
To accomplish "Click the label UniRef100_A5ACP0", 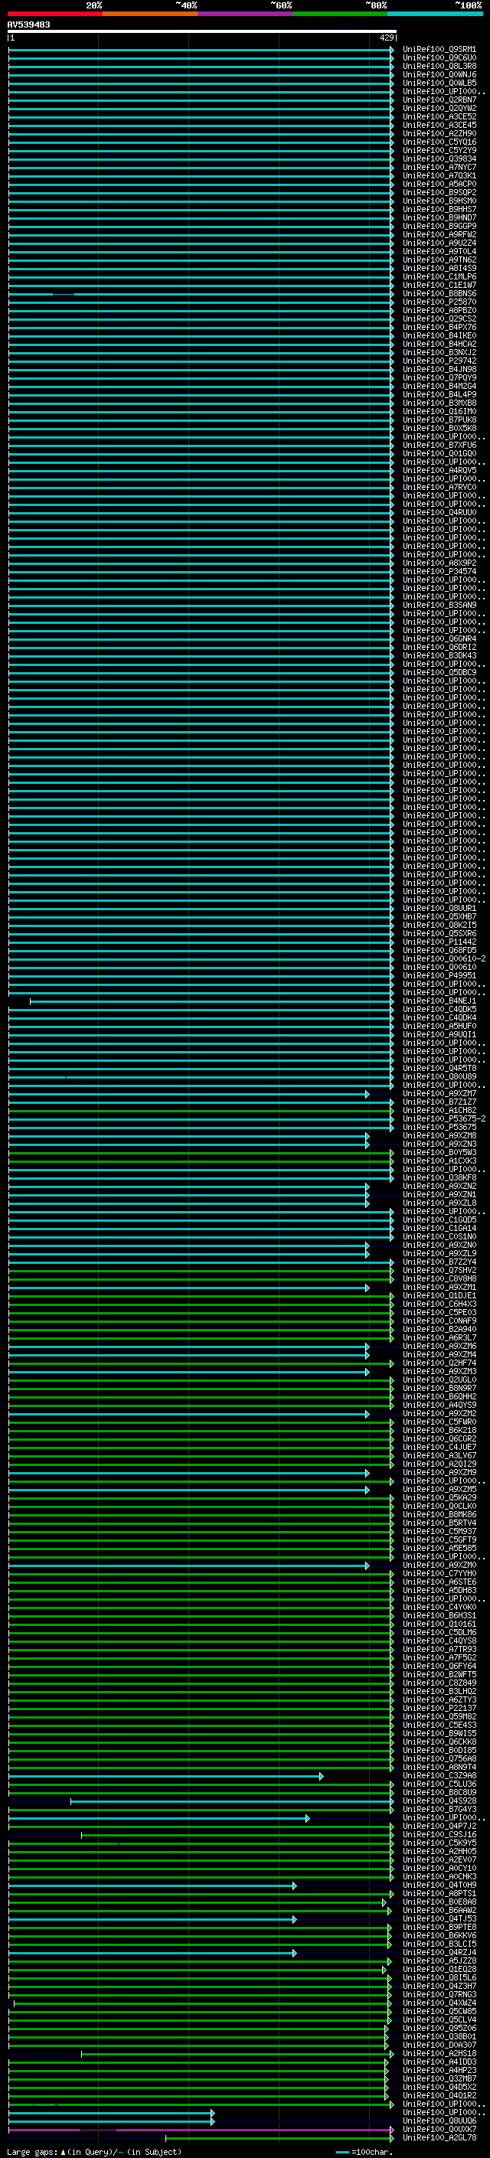I will pyautogui.click(x=439, y=184).
